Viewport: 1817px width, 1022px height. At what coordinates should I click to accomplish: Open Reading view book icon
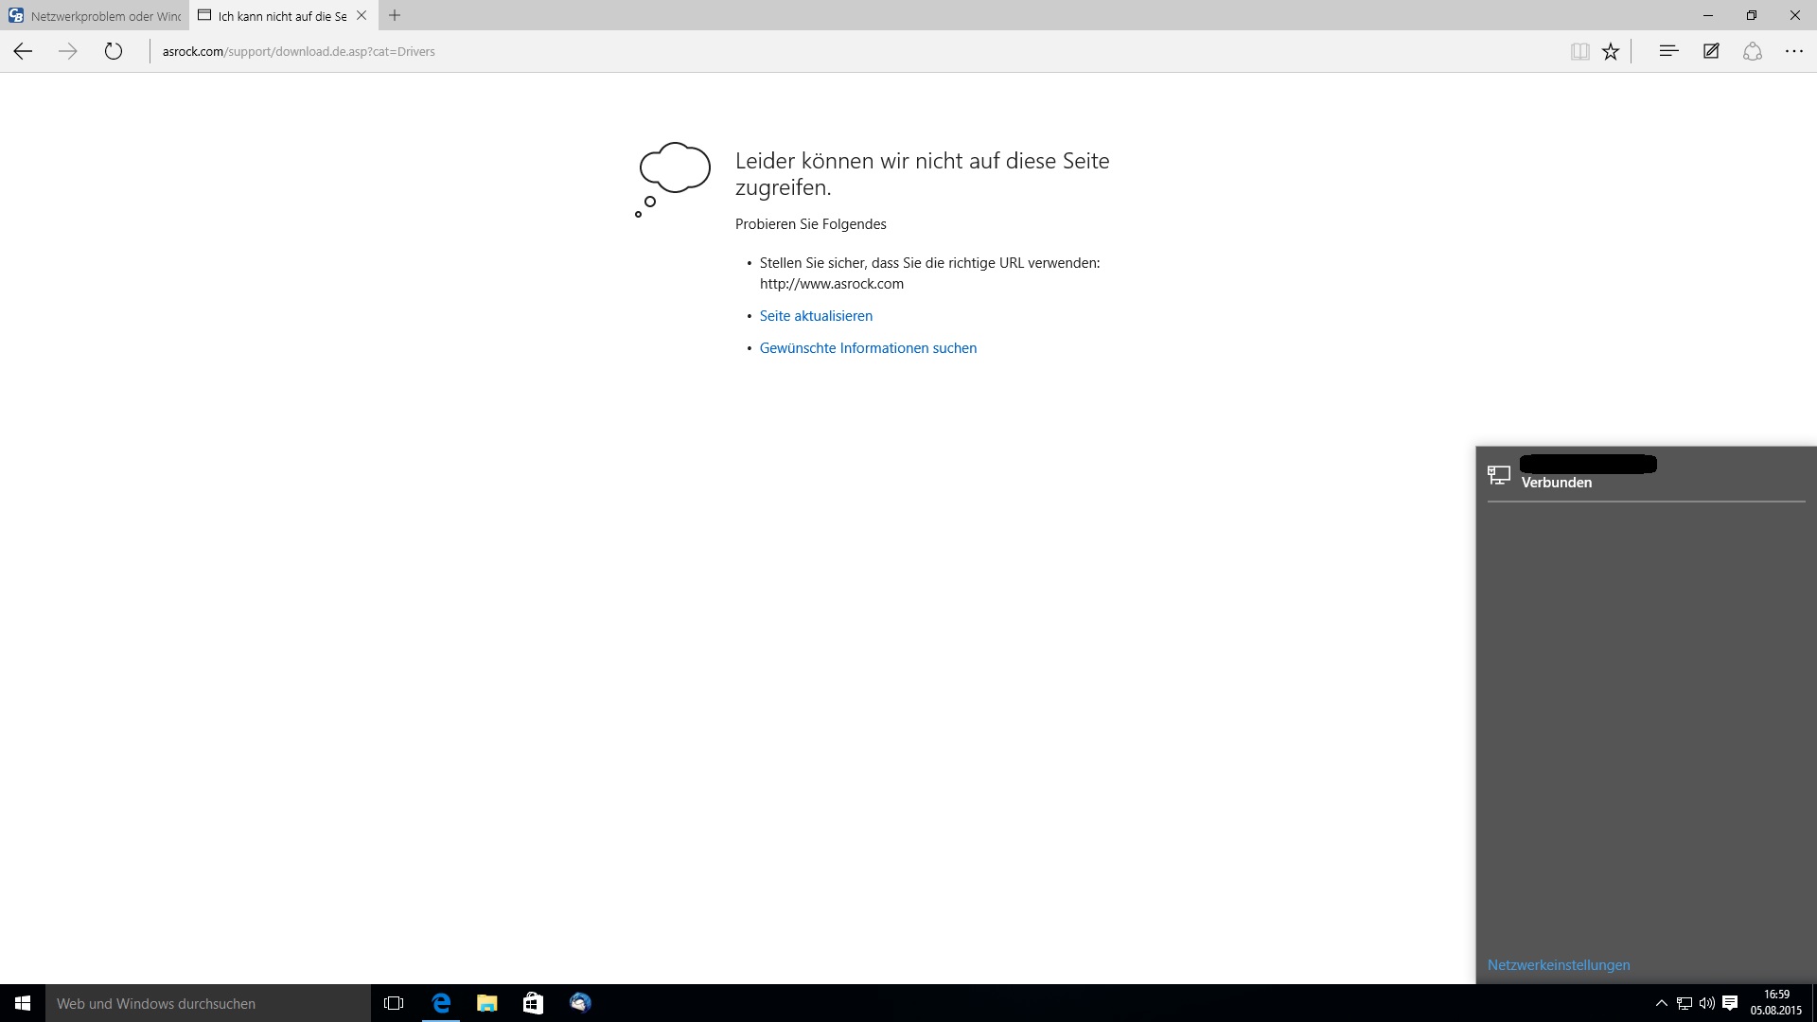click(x=1579, y=51)
